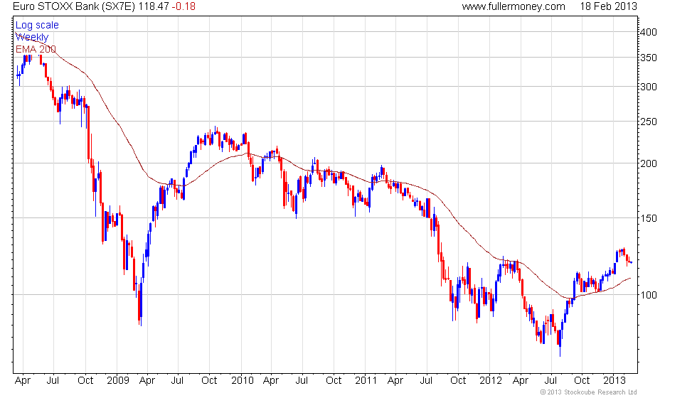Click the 100 price axis label
The height and width of the screenshot is (398, 697).
tap(648, 295)
